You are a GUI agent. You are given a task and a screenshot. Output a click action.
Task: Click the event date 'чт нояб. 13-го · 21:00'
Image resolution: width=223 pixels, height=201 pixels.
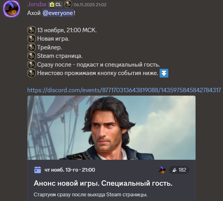click(x=70, y=170)
